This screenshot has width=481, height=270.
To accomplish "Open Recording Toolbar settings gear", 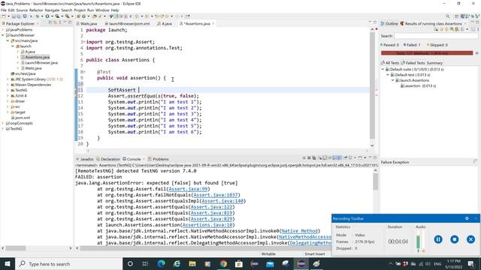I will click(467, 218).
